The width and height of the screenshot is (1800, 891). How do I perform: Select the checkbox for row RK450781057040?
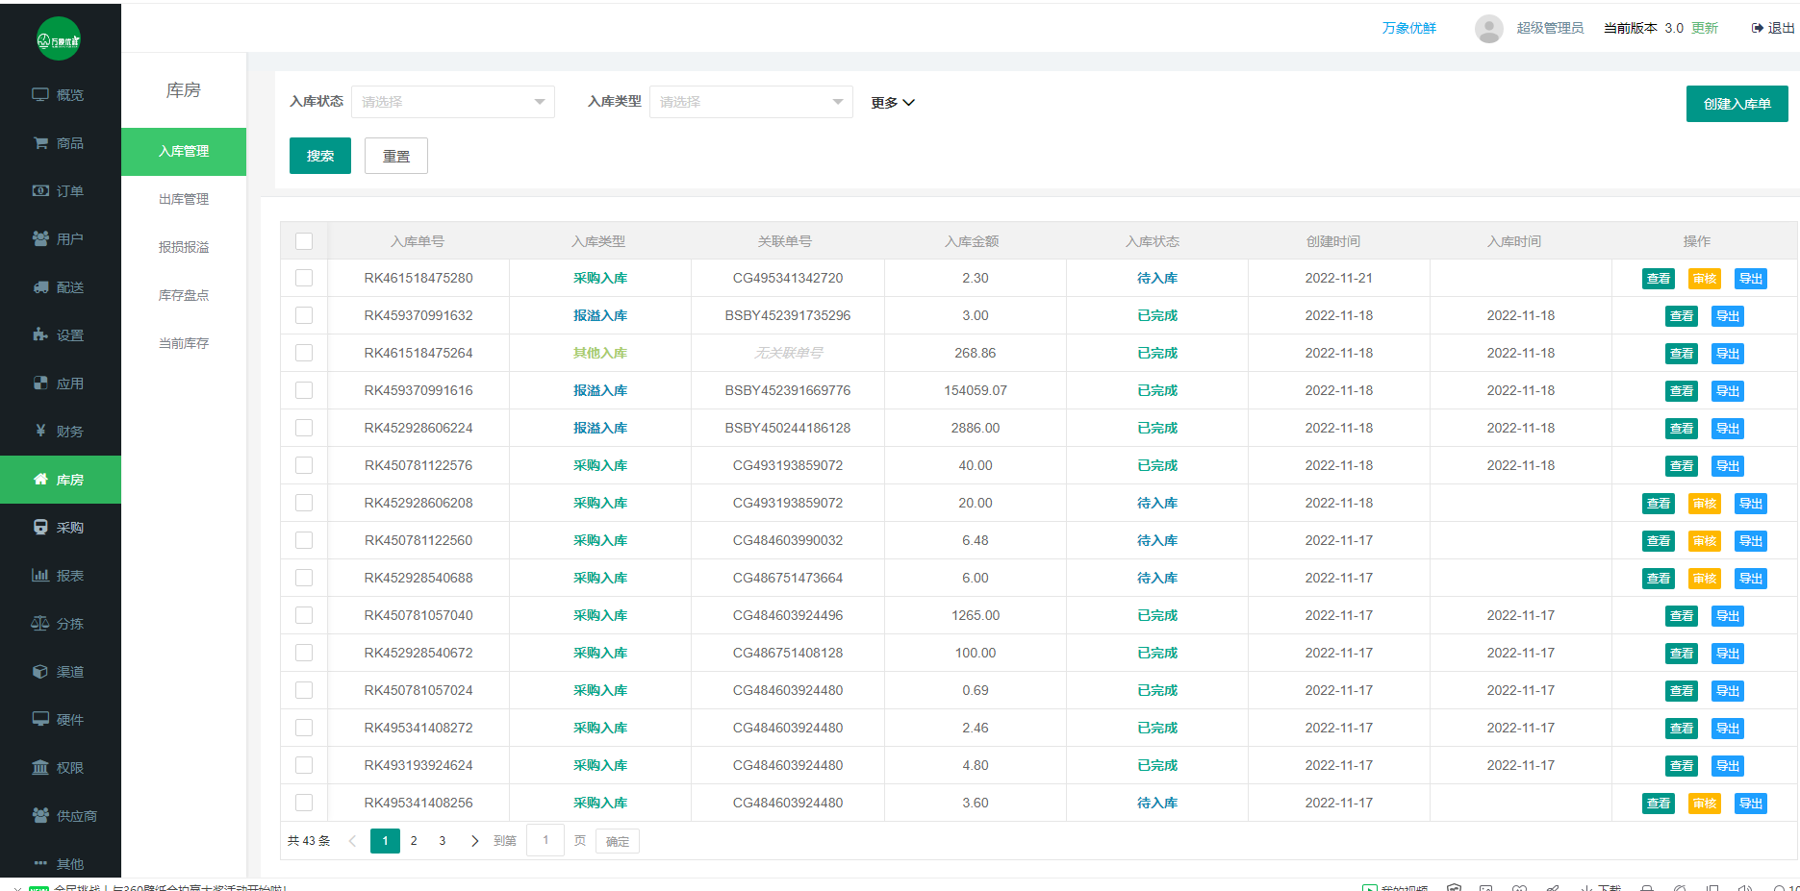pyautogui.click(x=304, y=615)
